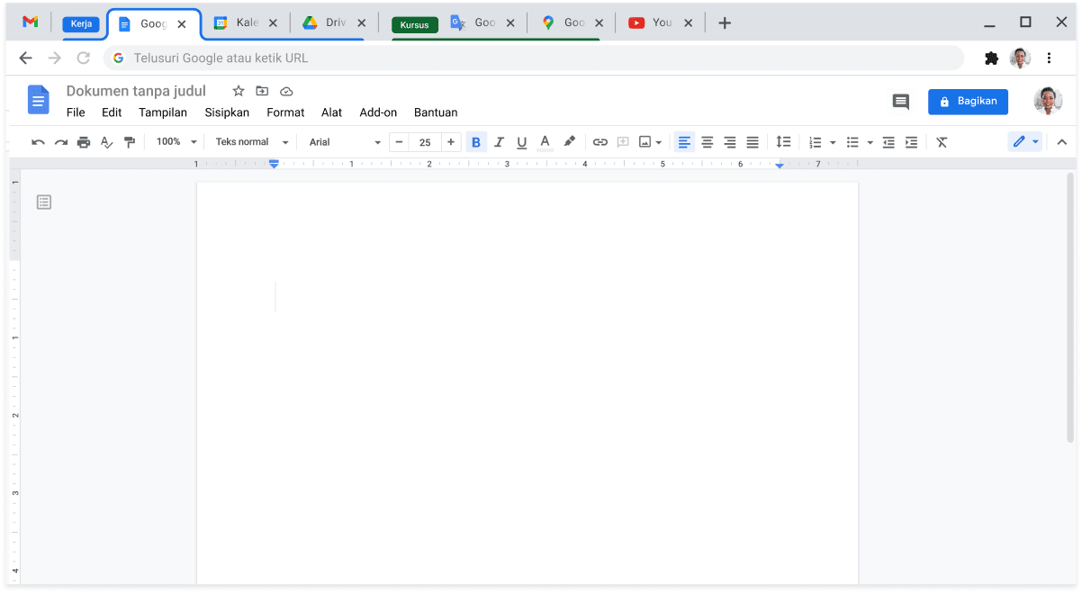Select the paint format roller tool
The image size is (1082, 593).
click(x=130, y=142)
